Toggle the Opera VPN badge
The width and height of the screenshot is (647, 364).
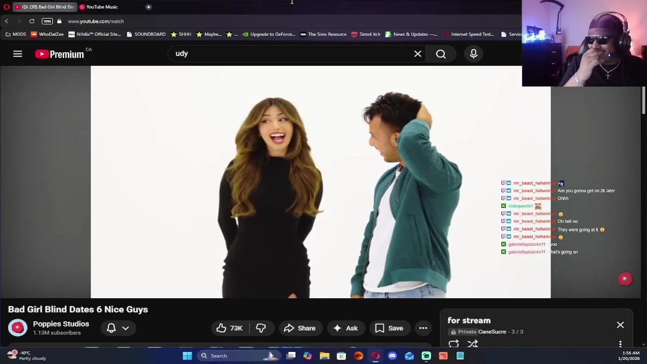click(x=47, y=21)
